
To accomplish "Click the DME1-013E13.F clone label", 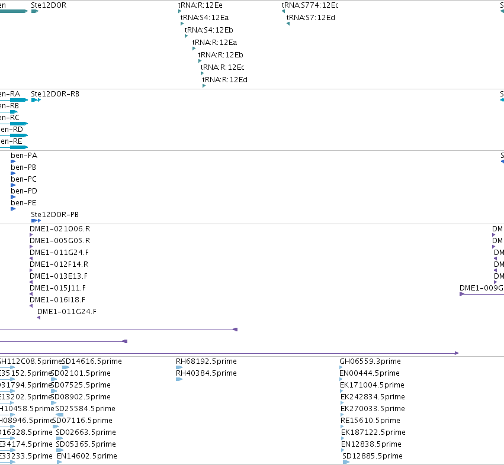I will [x=59, y=276].
